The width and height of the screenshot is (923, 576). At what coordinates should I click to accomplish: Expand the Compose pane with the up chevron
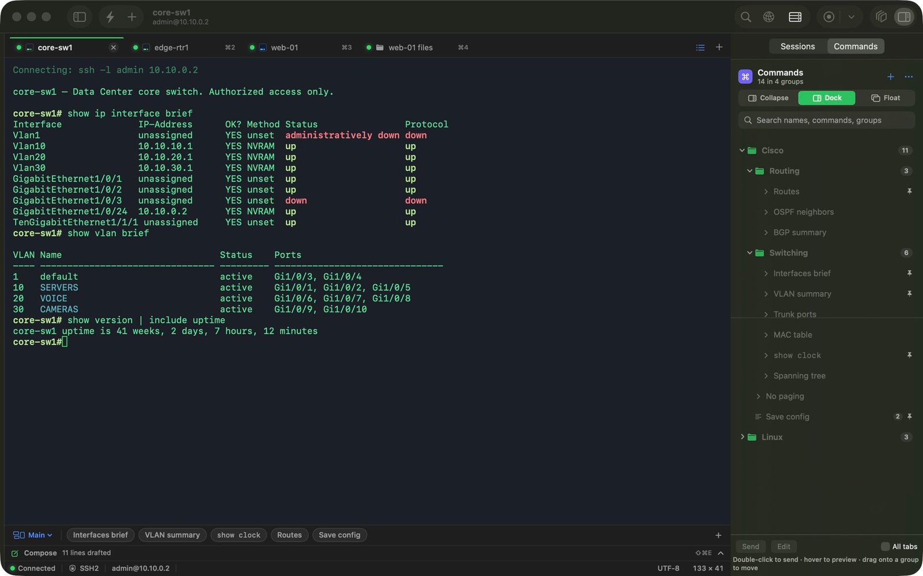click(x=721, y=553)
